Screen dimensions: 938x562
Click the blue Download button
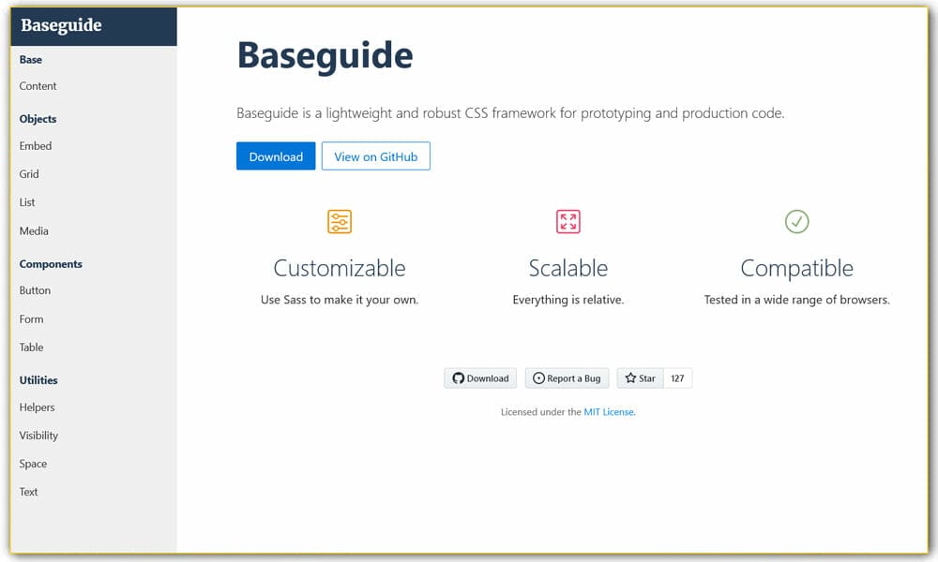click(276, 156)
